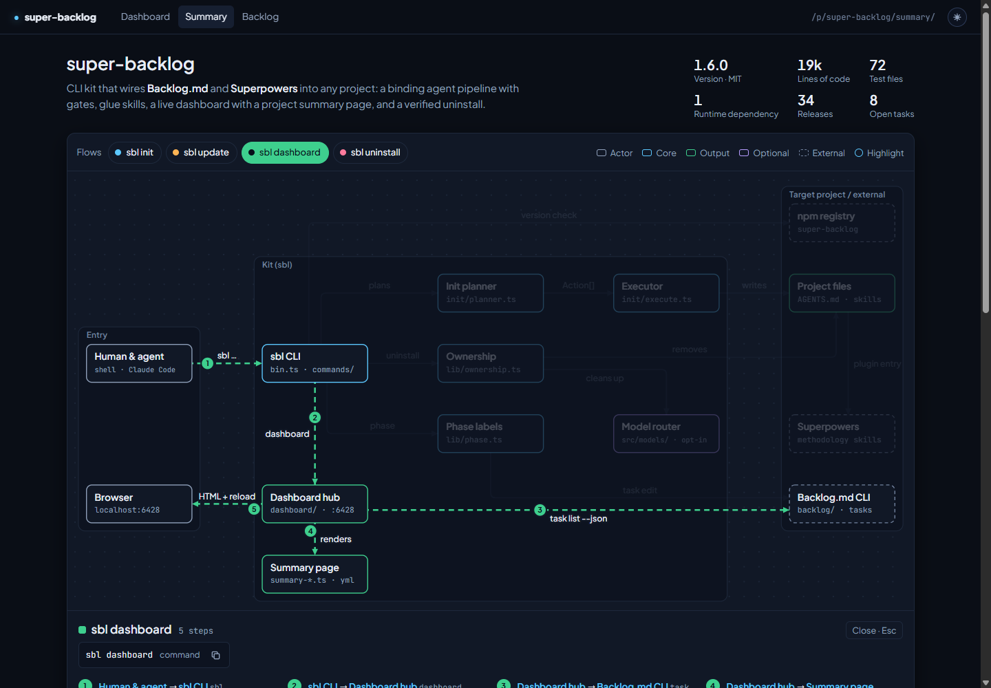Image resolution: width=991 pixels, height=688 pixels.
Task: Click the Output legend item
Action: click(708, 153)
